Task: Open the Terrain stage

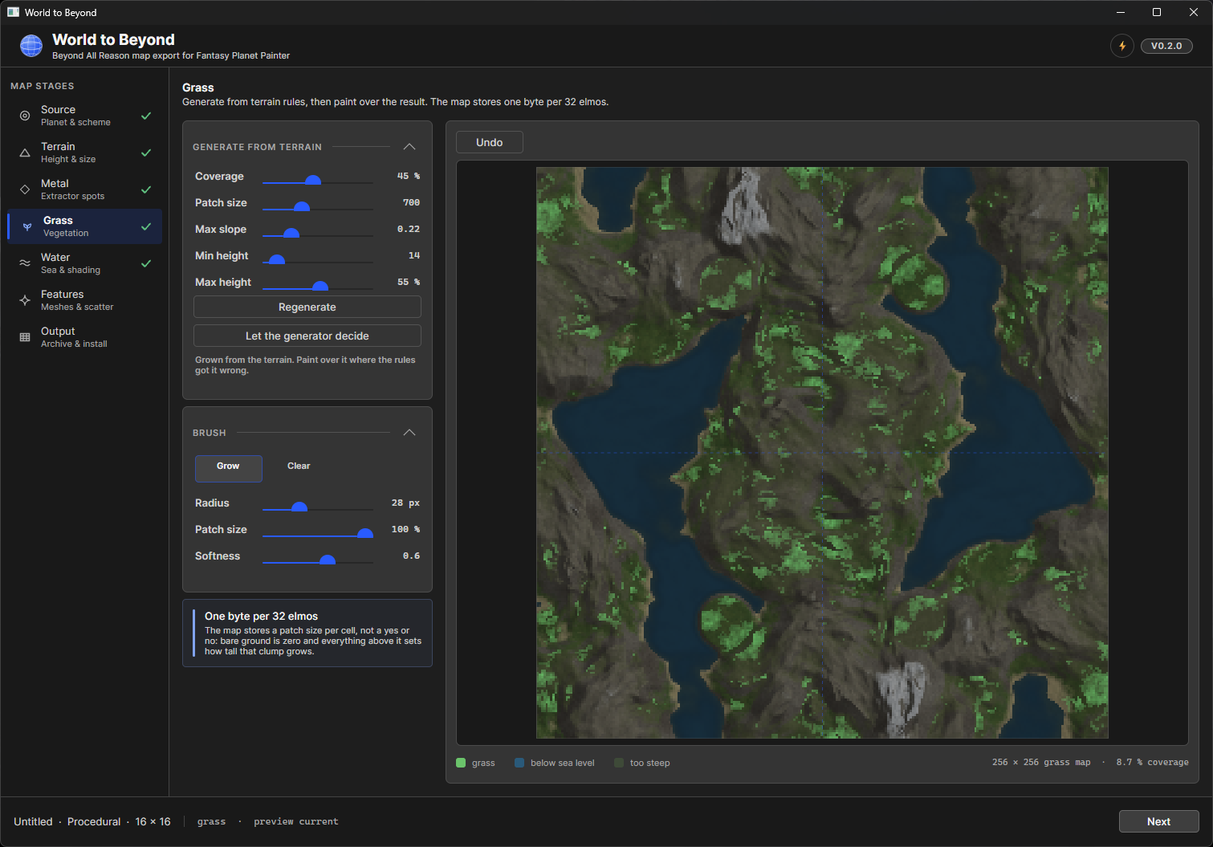Action: coord(85,153)
